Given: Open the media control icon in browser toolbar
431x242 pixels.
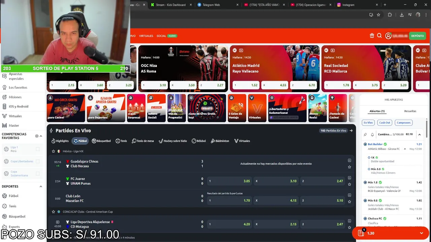Looking at the screenshot, I should pos(410,15).
